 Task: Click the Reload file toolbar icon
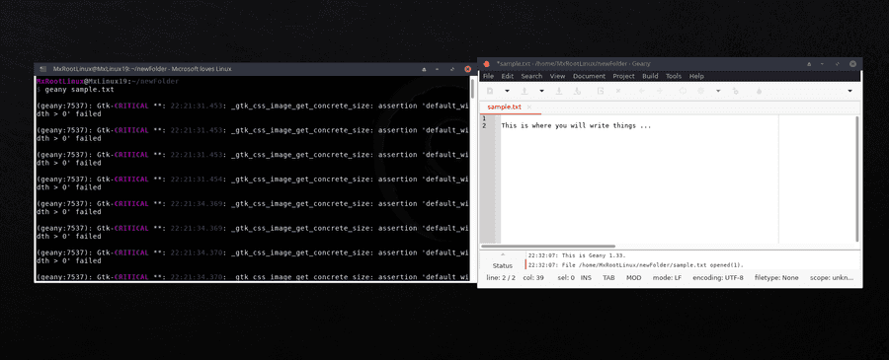point(601,91)
